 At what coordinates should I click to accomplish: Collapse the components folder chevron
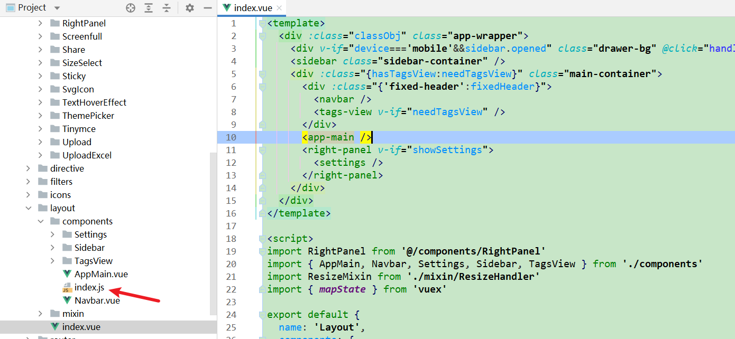click(41, 221)
